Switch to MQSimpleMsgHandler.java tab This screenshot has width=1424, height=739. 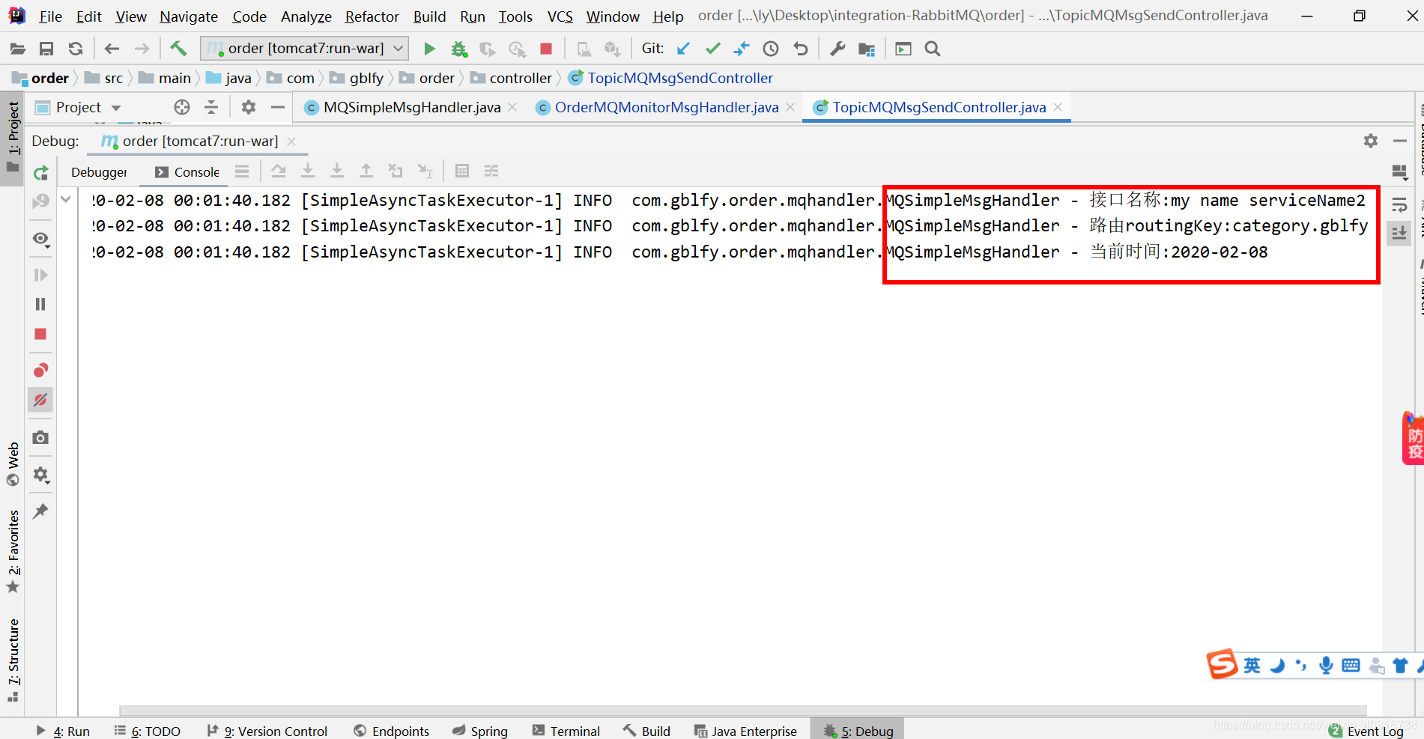pos(410,107)
